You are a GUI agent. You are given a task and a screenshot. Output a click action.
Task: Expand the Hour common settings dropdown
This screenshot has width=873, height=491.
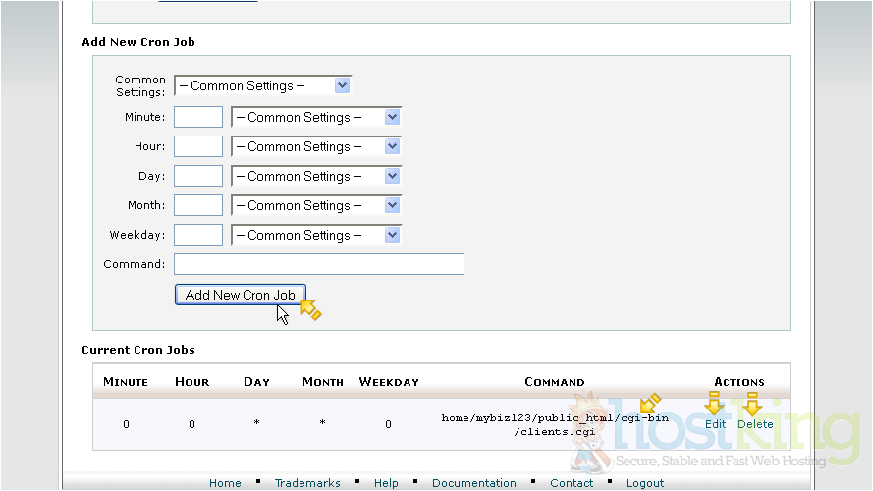pyautogui.click(x=316, y=146)
